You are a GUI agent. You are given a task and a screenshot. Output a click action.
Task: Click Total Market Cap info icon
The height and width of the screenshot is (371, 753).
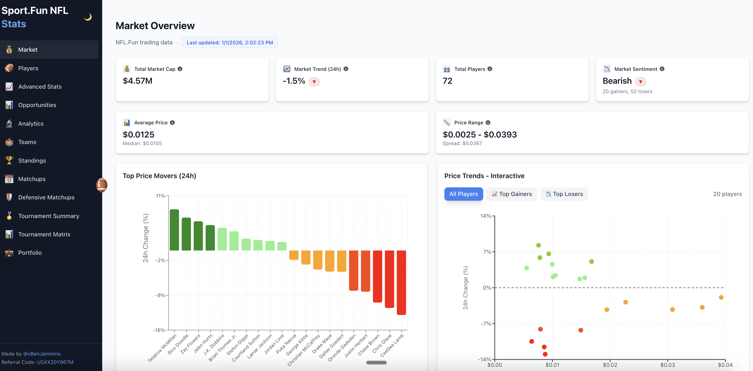point(180,69)
